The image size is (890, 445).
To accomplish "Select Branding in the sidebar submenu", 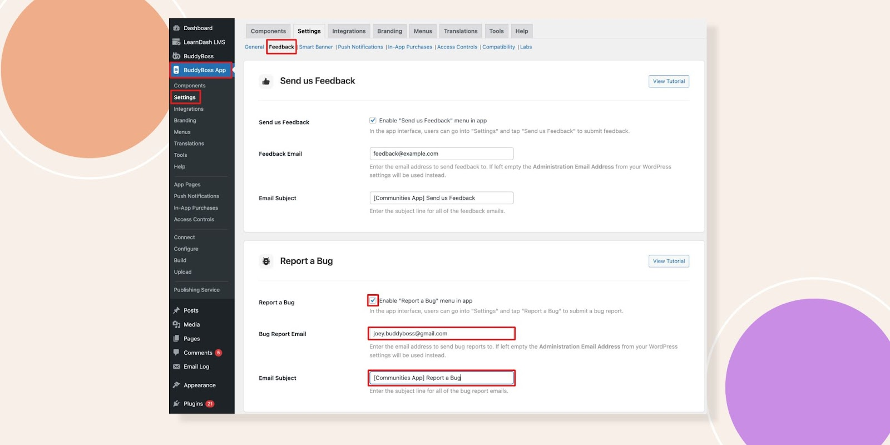I will click(185, 120).
